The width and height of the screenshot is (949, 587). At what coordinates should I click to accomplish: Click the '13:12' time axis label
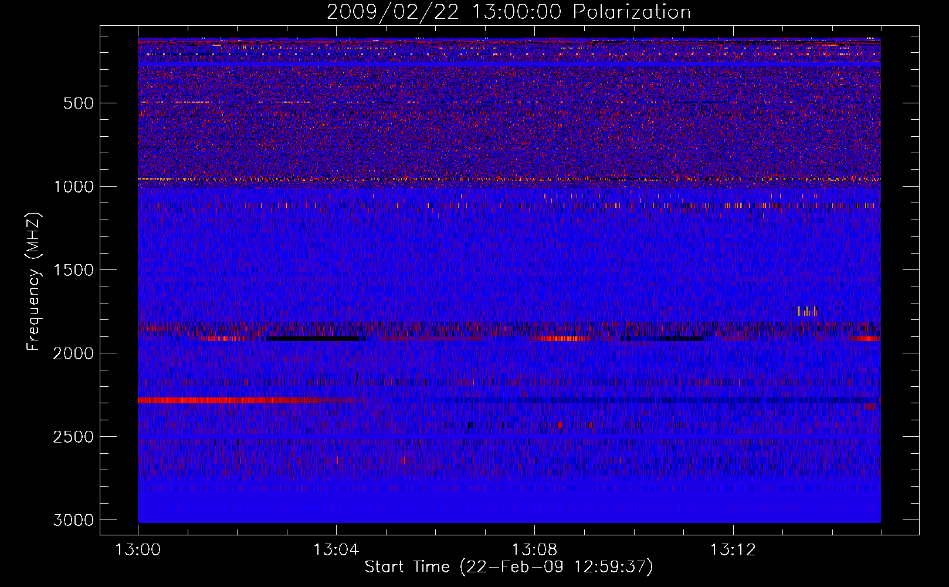733,550
